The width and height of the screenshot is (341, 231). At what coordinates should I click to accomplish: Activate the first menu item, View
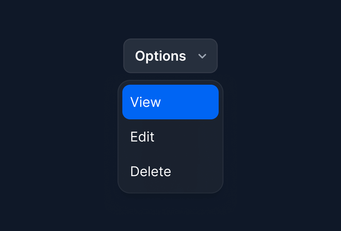tap(170, 102)
